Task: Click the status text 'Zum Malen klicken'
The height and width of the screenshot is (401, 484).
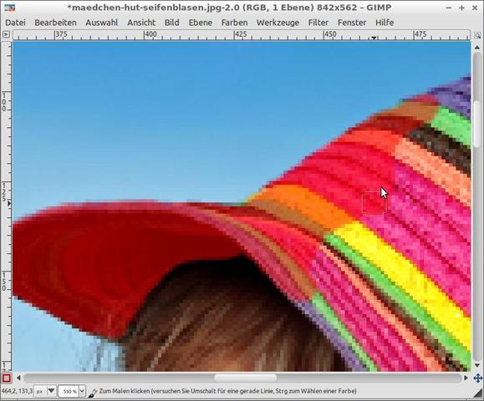Action: click(125, 391)
